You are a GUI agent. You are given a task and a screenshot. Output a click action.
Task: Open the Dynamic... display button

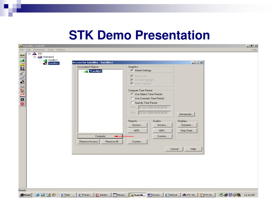pos(187,125)
